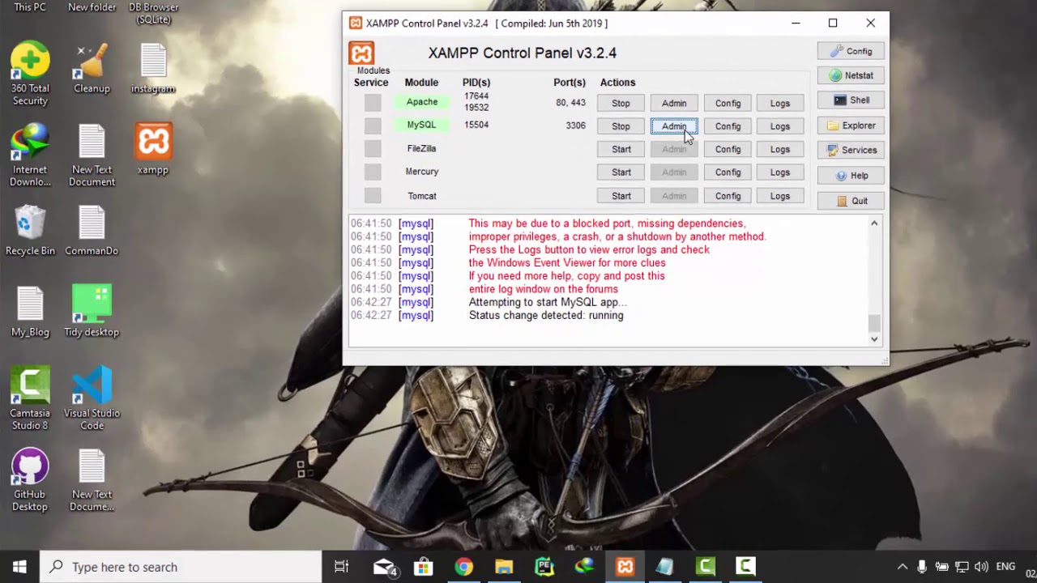
Task: Click the log scrollbar thumb
Action: pyautogui.click(x=874, y=322)
